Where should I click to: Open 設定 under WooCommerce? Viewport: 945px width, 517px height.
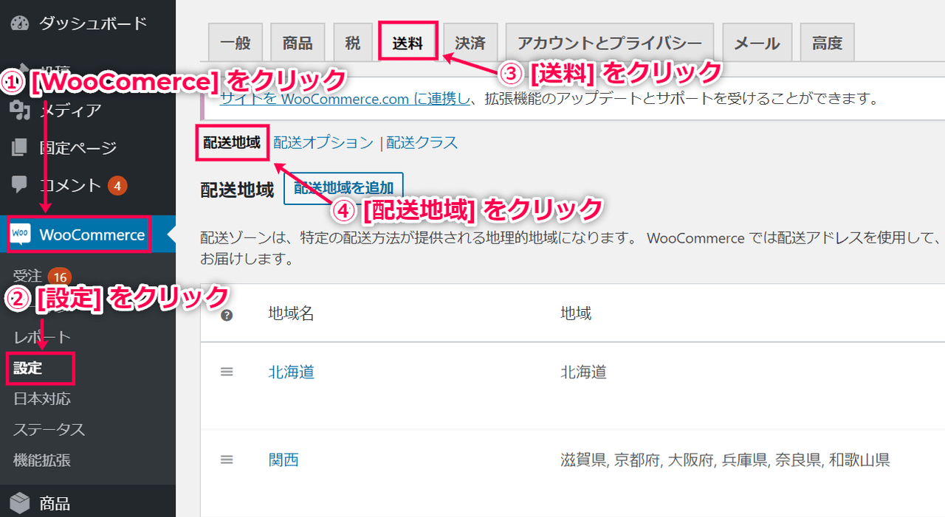tap(28, 368)
